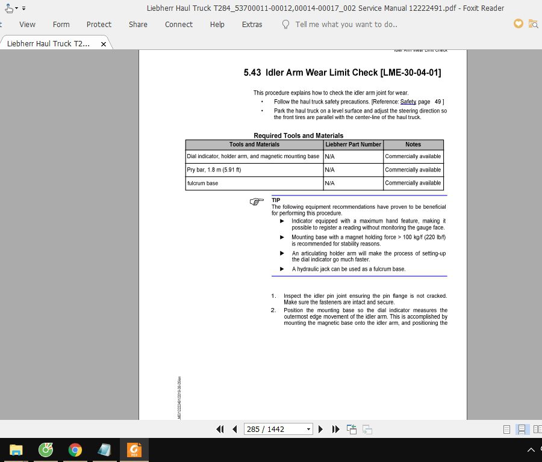
Task: Open the Help ribbon tab
Action: pos(217,25)
